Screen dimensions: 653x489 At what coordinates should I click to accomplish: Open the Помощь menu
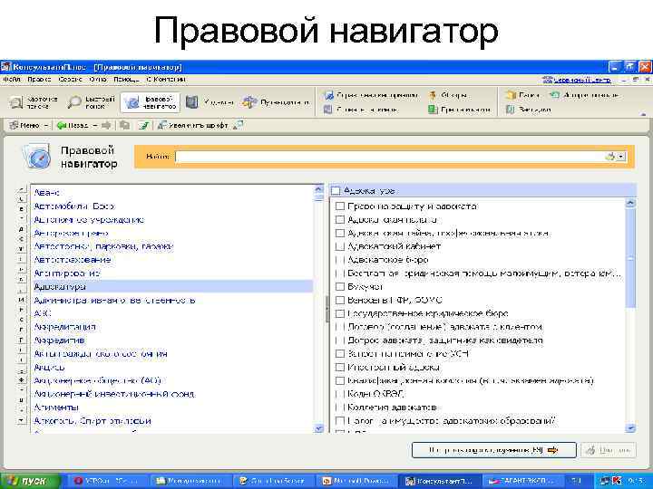point(127,79)
